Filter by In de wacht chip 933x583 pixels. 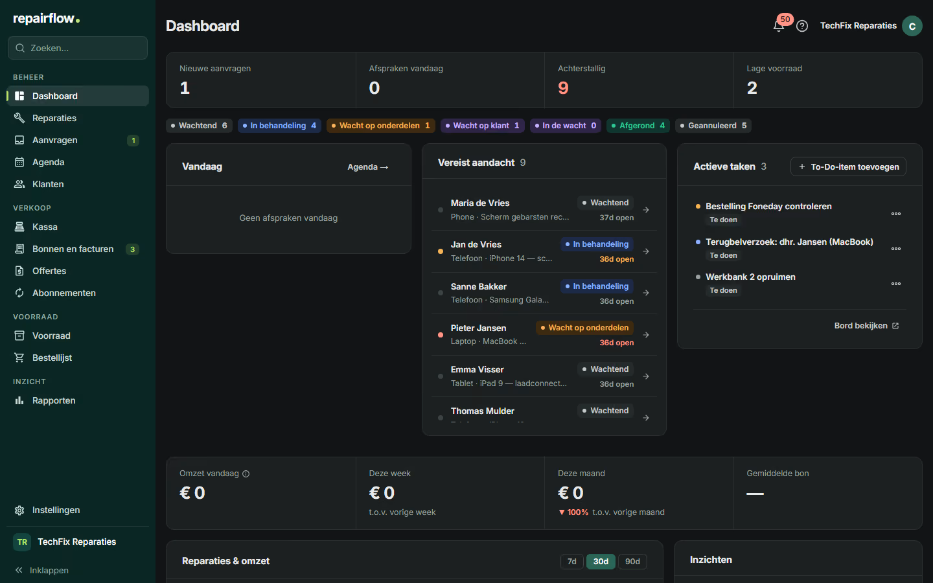566,126
